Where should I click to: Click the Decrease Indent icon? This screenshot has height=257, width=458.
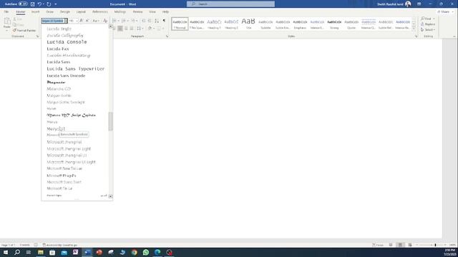point(143,21)
